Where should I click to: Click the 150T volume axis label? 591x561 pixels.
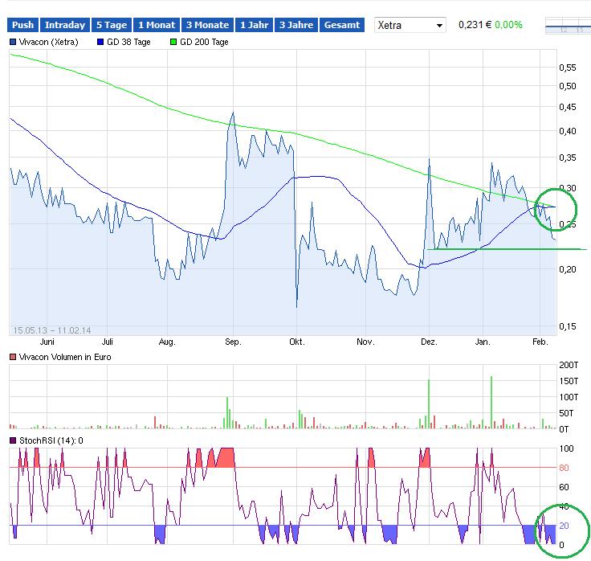pyautogui.click(x=569, y=381)
